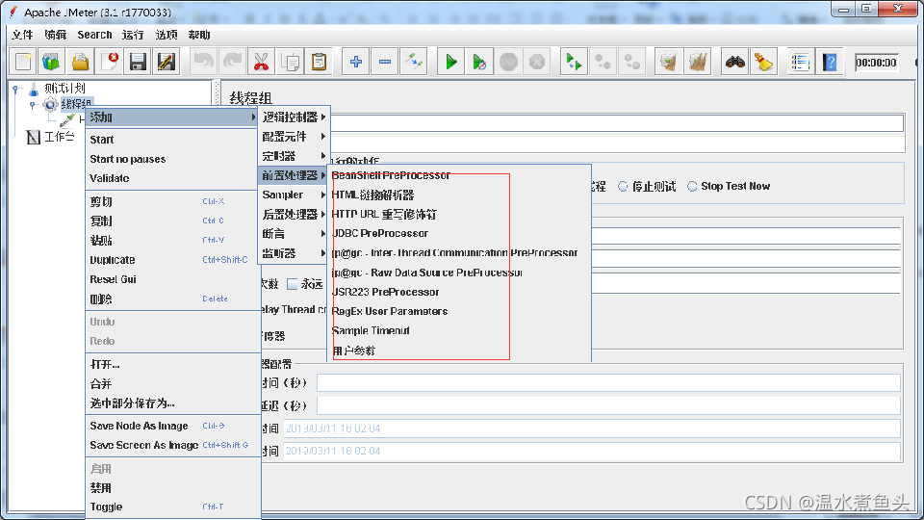
Task: Click the Save floppy disk icon
Action: click(x=138, y=62)
